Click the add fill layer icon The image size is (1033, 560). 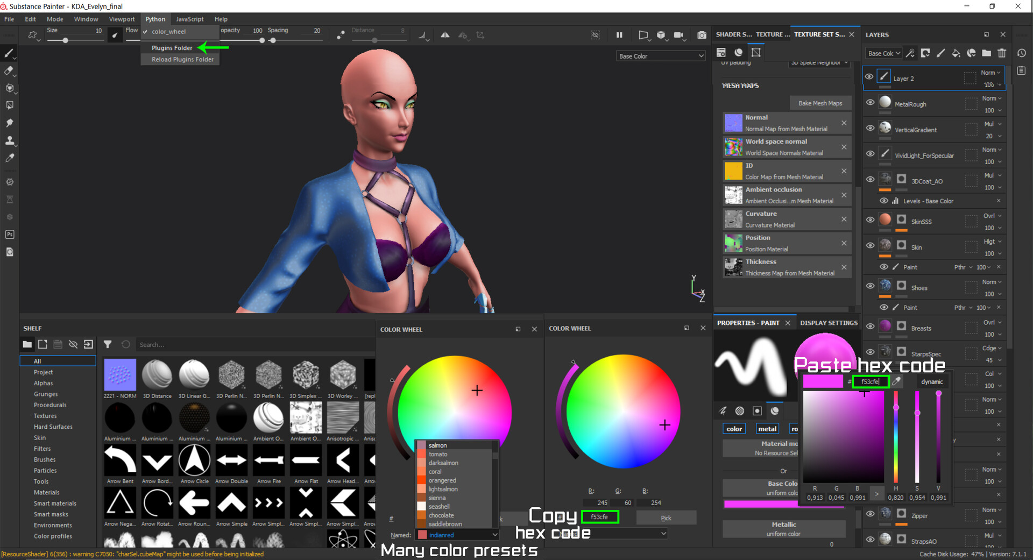956,53
